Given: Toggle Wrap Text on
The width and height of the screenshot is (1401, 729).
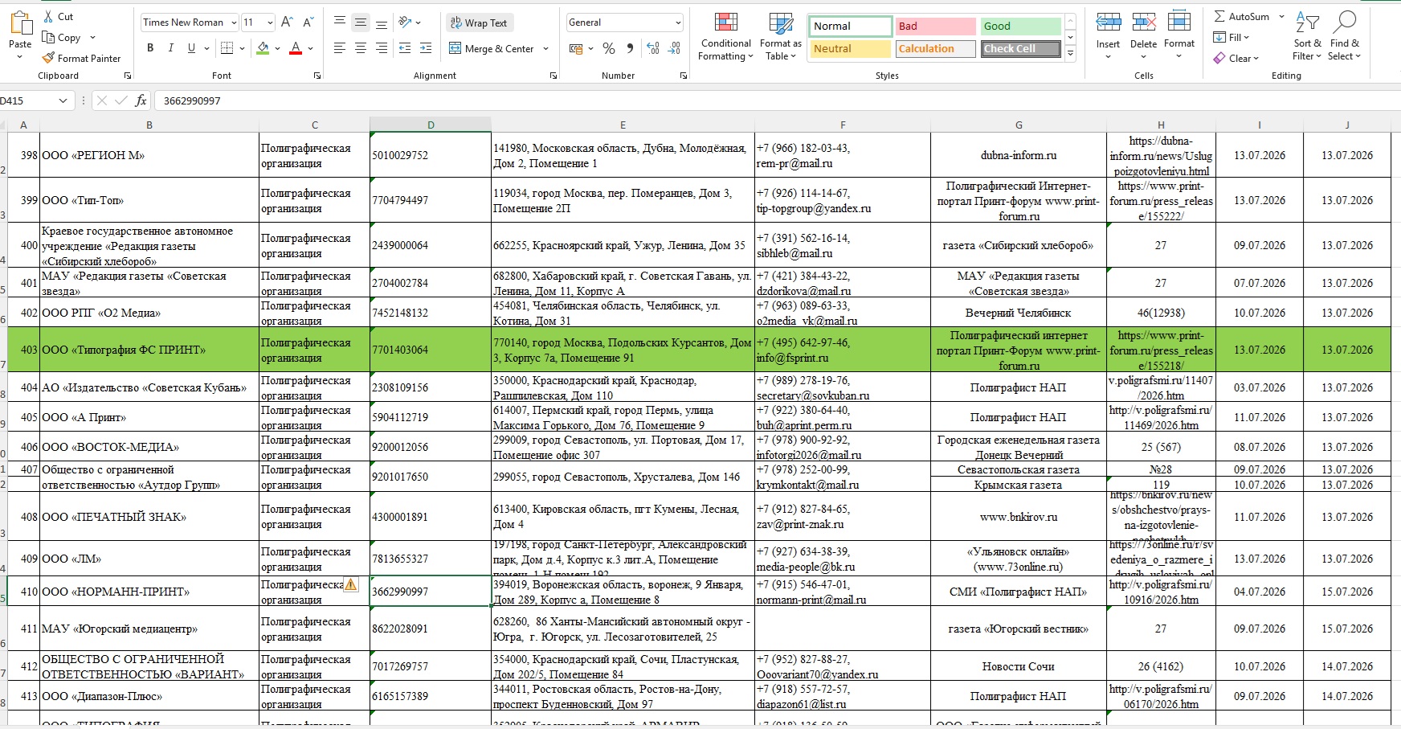Looking at the screenshot, I should pyautogui.click(x=479, y=23).
